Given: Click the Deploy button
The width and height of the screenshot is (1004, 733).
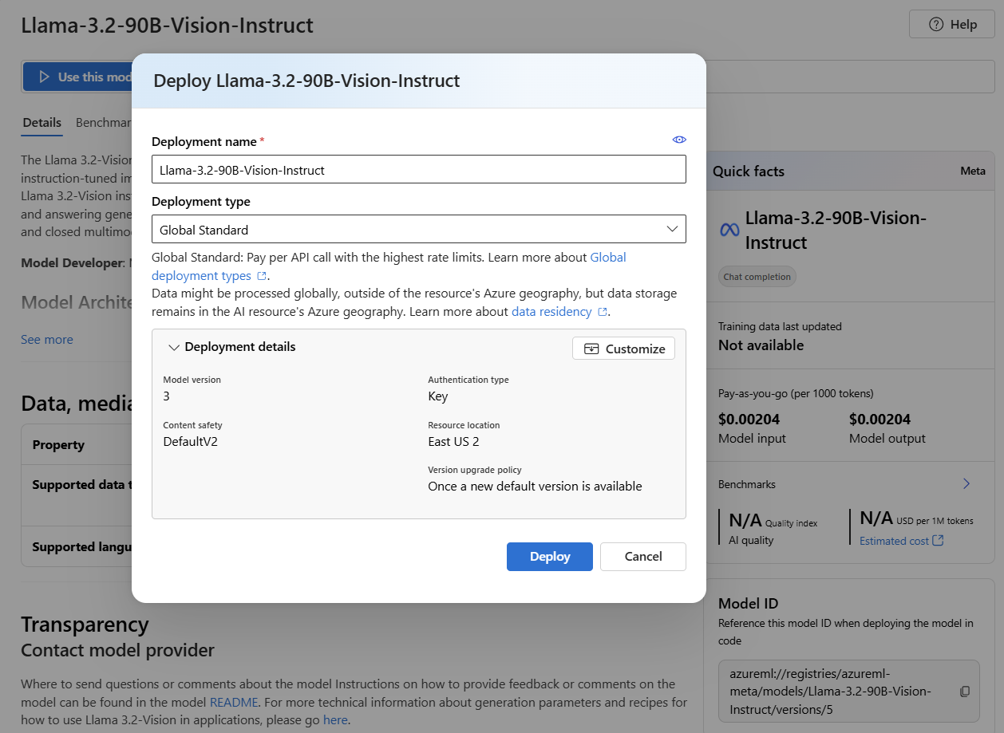Looking at the screenshot, I should [549, 556].
